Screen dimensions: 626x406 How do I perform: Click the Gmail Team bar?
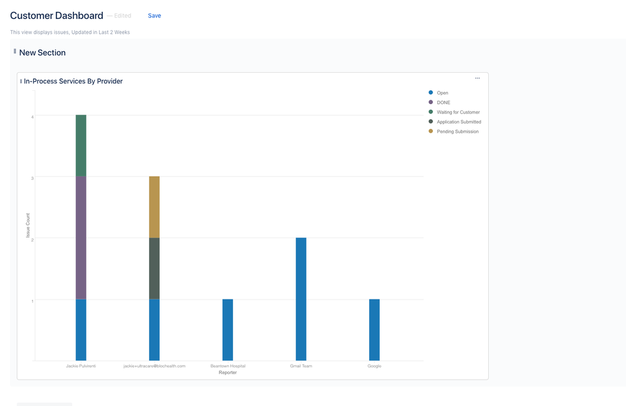point(301,299)
